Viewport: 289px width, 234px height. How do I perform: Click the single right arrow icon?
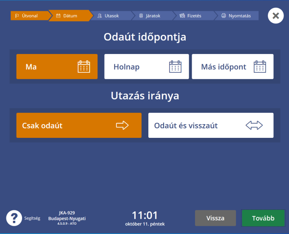(122, 126)
